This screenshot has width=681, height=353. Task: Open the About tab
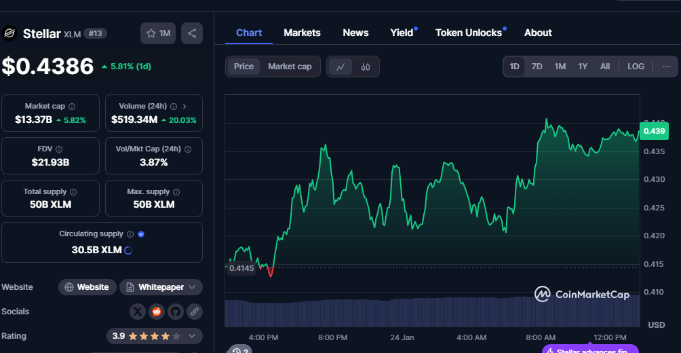tap(538, 33)
